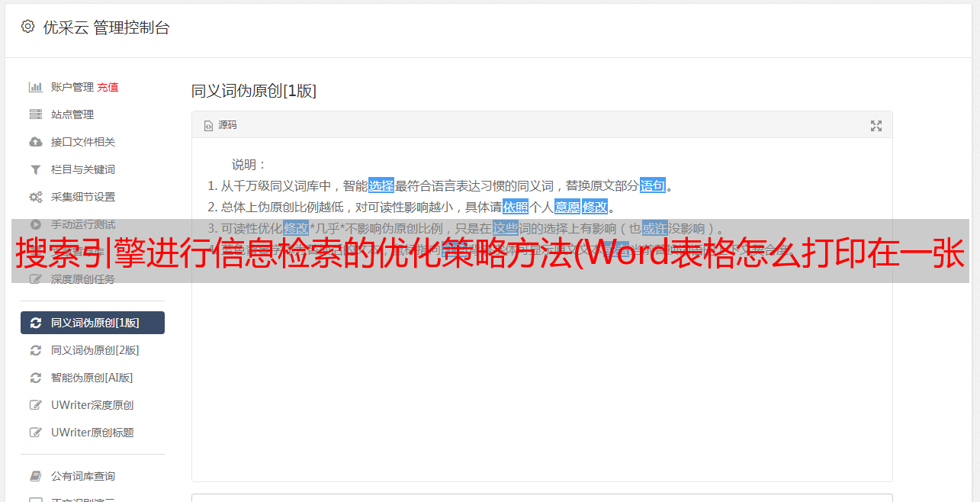Image resolution: width=980 pixels, height=502 pixels.
Task: Select 深度原创任务 in the sidebar
Action: click(83, 279)
